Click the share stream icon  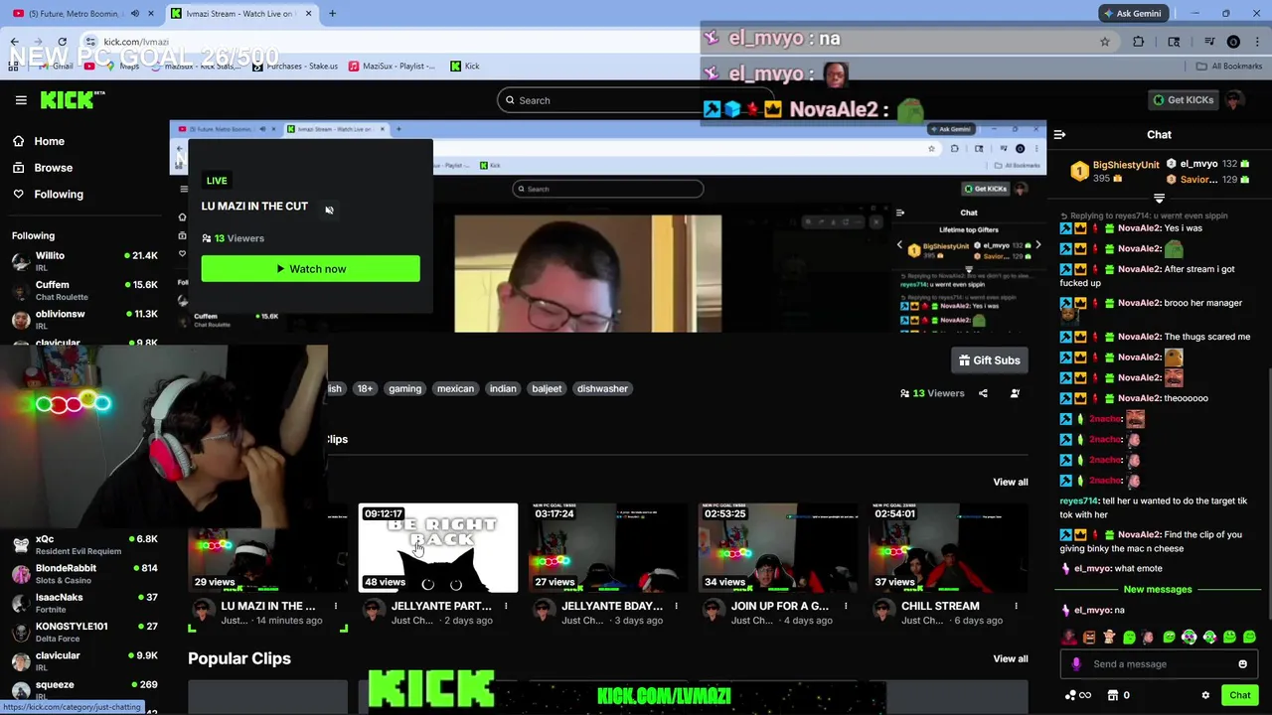tap(983, 393)
